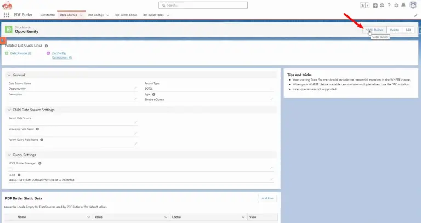This screenshot has height=223, width=421.
Task: Show help info for Parent Query Field Name
Action: (x=42, y=140)
